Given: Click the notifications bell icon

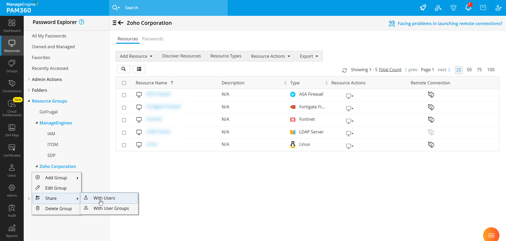Looking at the screenshot, I should point(468,7).
